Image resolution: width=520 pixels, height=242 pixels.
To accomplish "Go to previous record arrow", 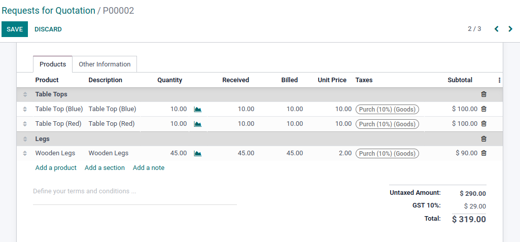I will (x=497, y=29).
